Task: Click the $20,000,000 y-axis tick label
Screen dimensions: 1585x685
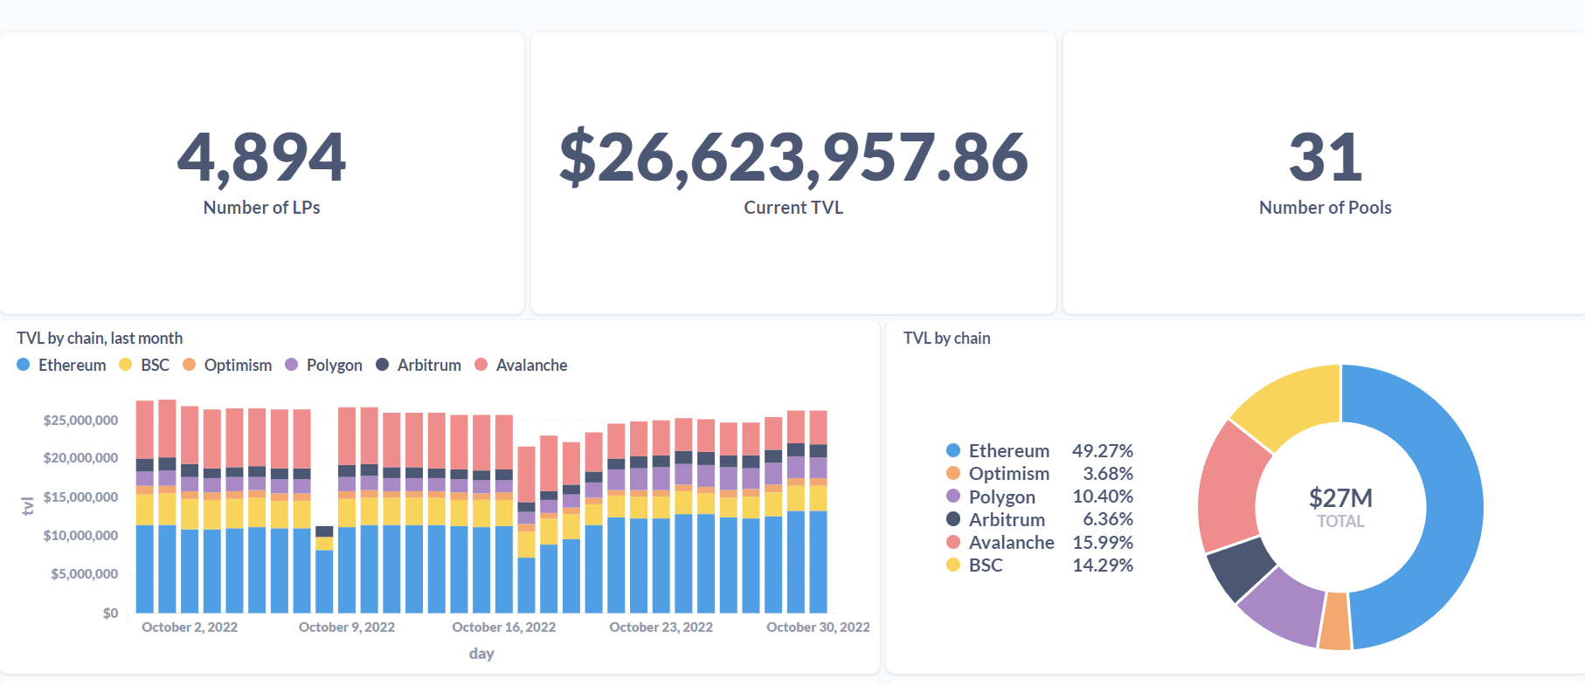Action: [80, 458]
